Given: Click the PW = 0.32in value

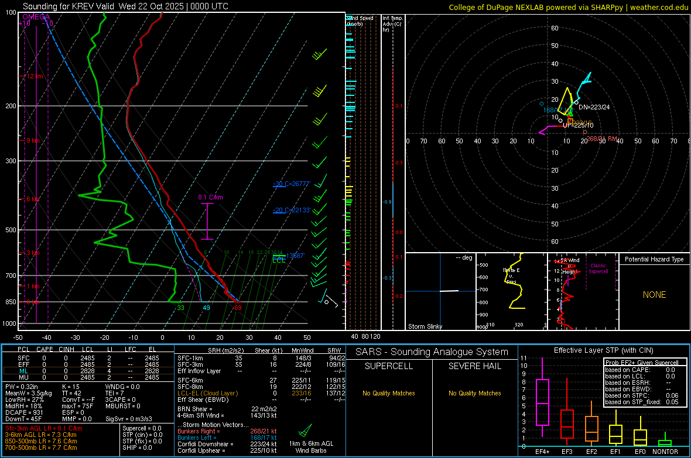Looking at the screenshot, I should coord(22,387).
